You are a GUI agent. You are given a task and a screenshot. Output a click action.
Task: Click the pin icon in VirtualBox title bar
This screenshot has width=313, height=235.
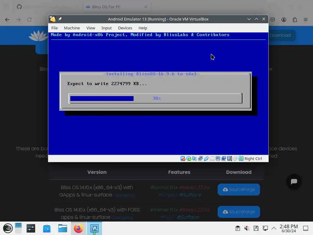[60, 19]
